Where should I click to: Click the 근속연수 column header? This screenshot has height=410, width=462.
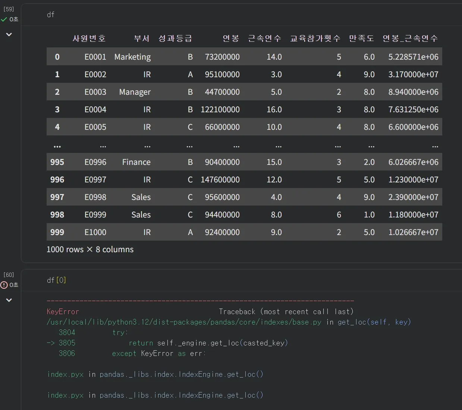(265, 38)
